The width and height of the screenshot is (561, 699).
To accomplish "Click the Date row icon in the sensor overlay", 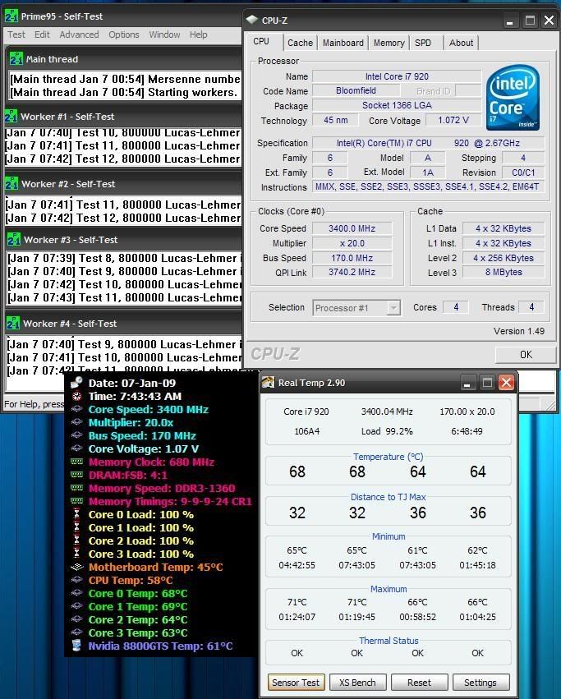I will pyautogui.click(x=77, y=383).
